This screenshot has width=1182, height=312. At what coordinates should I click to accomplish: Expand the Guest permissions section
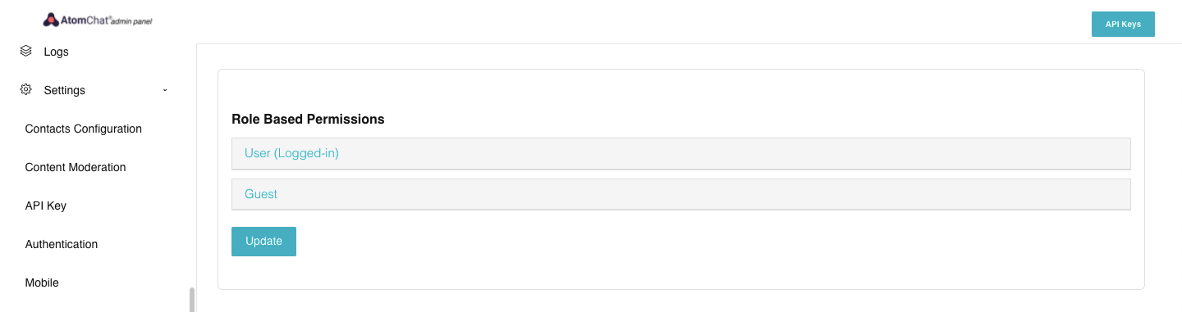[x=681, y=194]
